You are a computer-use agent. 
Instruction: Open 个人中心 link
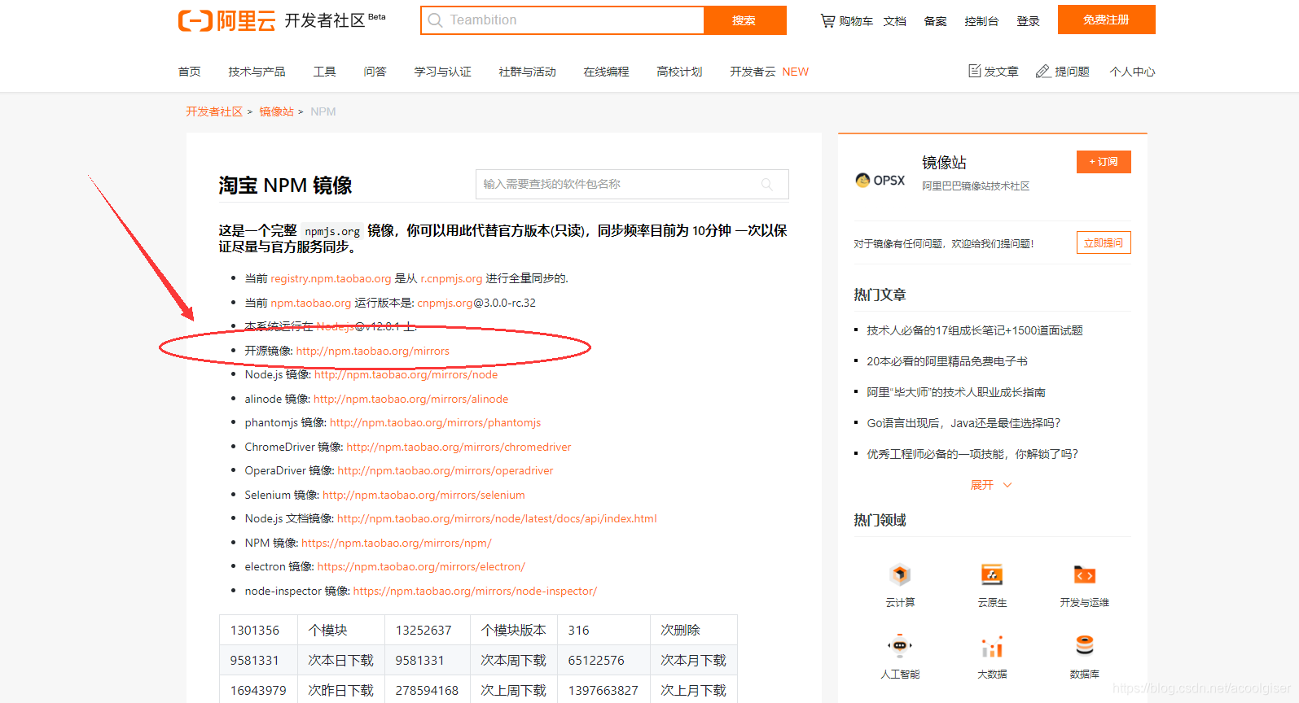[x=1132, y=72]
